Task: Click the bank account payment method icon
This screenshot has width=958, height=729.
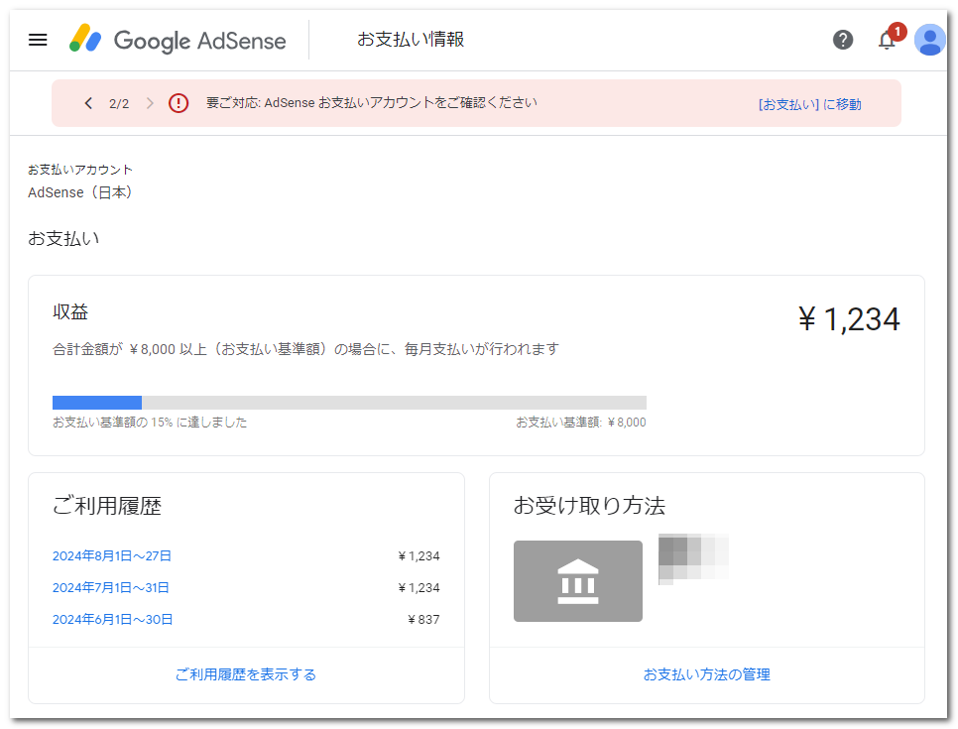Action: pos(578,581)
